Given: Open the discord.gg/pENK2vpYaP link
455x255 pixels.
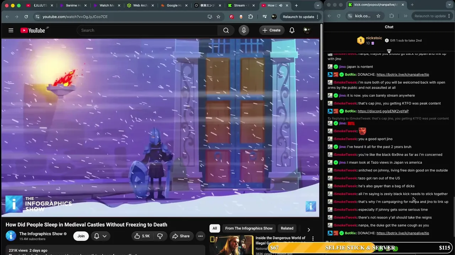Looking at the screenshot, I should pyautogui.click(x=383, y=111).
